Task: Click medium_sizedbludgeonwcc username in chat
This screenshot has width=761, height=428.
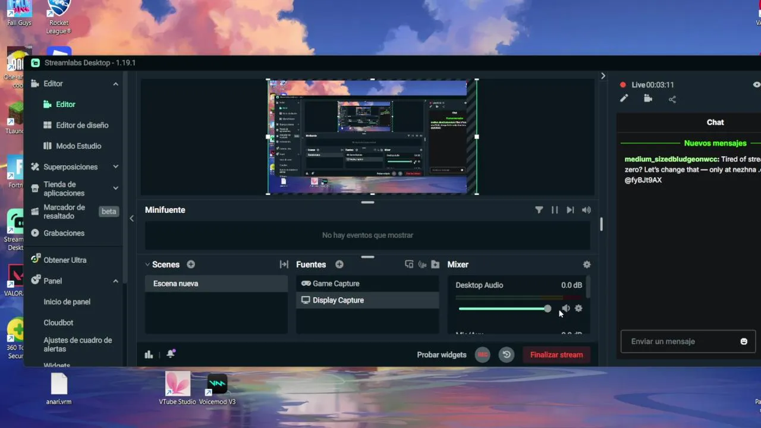Action: pos(672,159)
